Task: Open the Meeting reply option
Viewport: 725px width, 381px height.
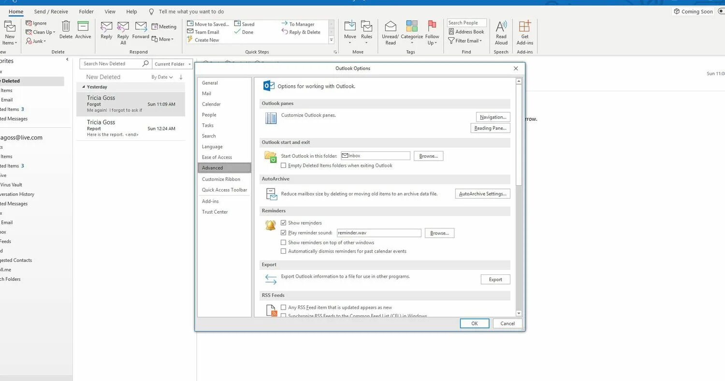Action: pos(164,27)
